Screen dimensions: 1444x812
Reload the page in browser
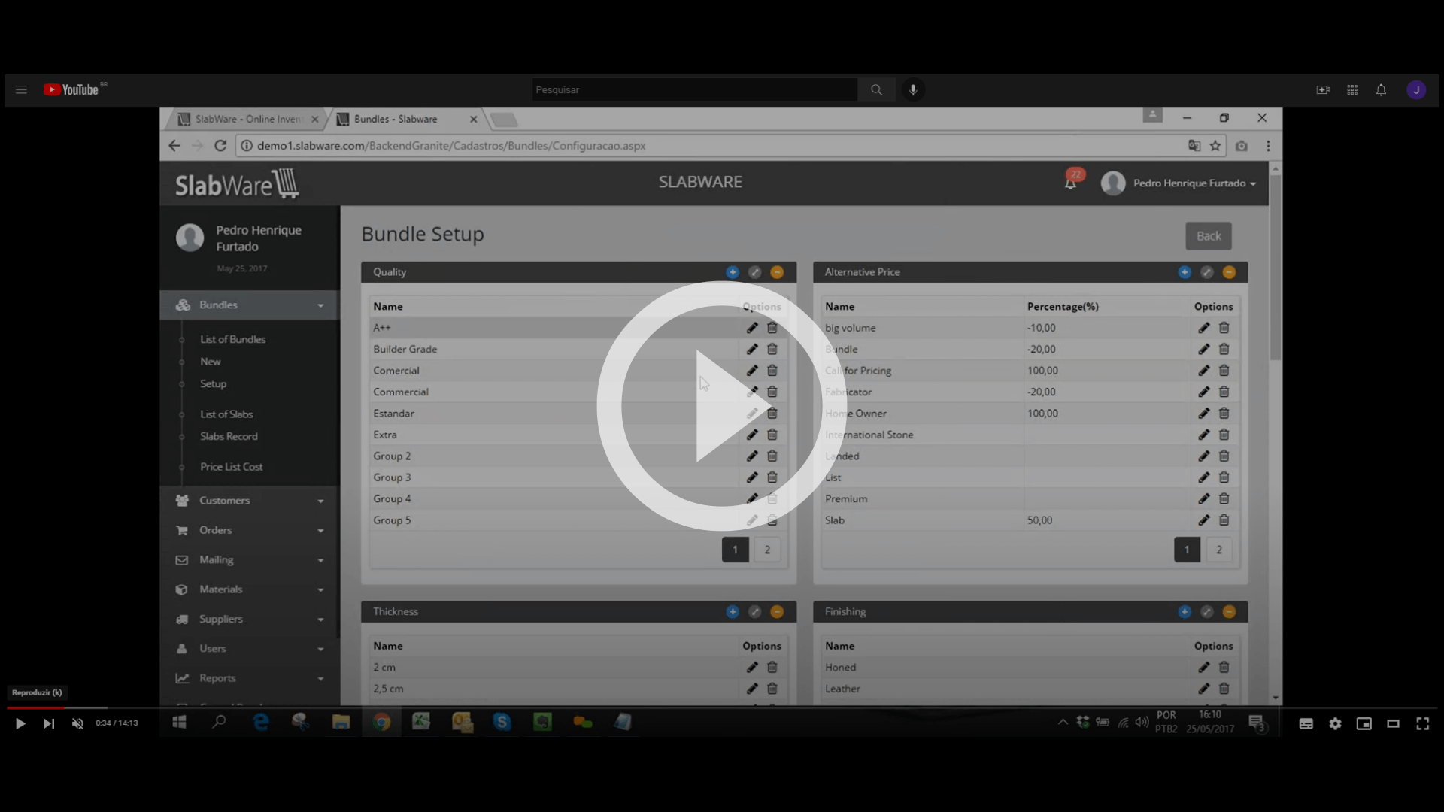click(220, 146)
